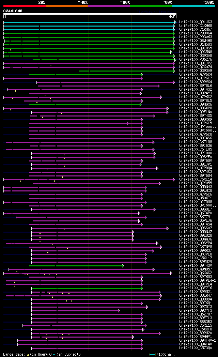Select the UniRef100_Q7XA74 label

coord(196,67)
